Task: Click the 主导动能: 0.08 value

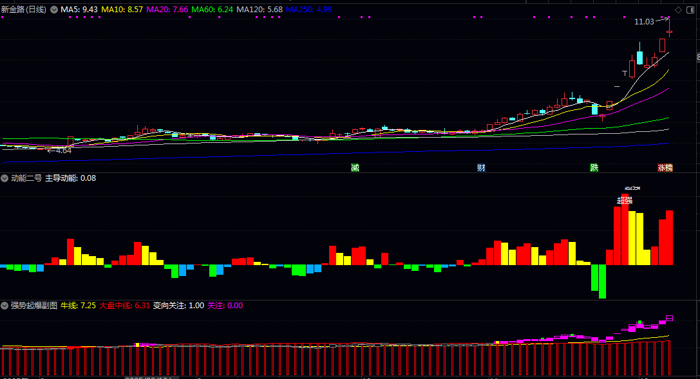Action: click(x=71, y=178)
